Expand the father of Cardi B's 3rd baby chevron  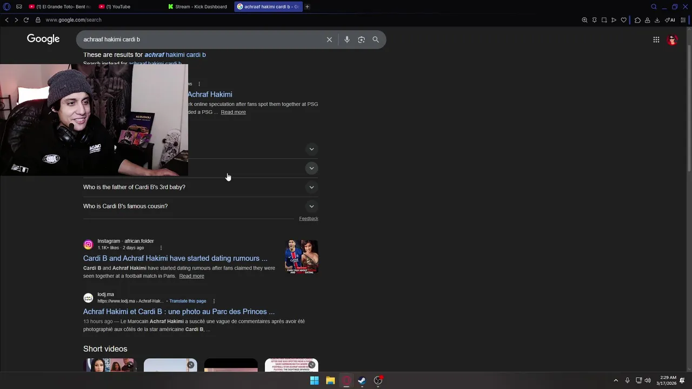click(x=311, y=187)
